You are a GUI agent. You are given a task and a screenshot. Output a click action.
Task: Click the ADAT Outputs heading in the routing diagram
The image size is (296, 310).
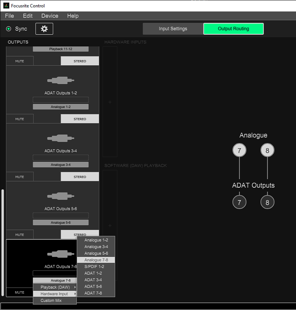[253, 185]
